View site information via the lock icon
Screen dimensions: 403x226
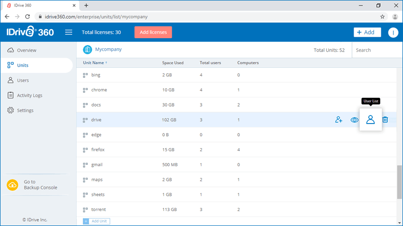(x=40, y=17)
